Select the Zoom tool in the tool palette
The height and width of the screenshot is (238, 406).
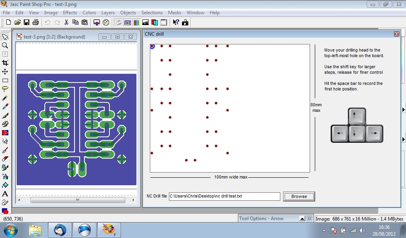pos(5,46)
